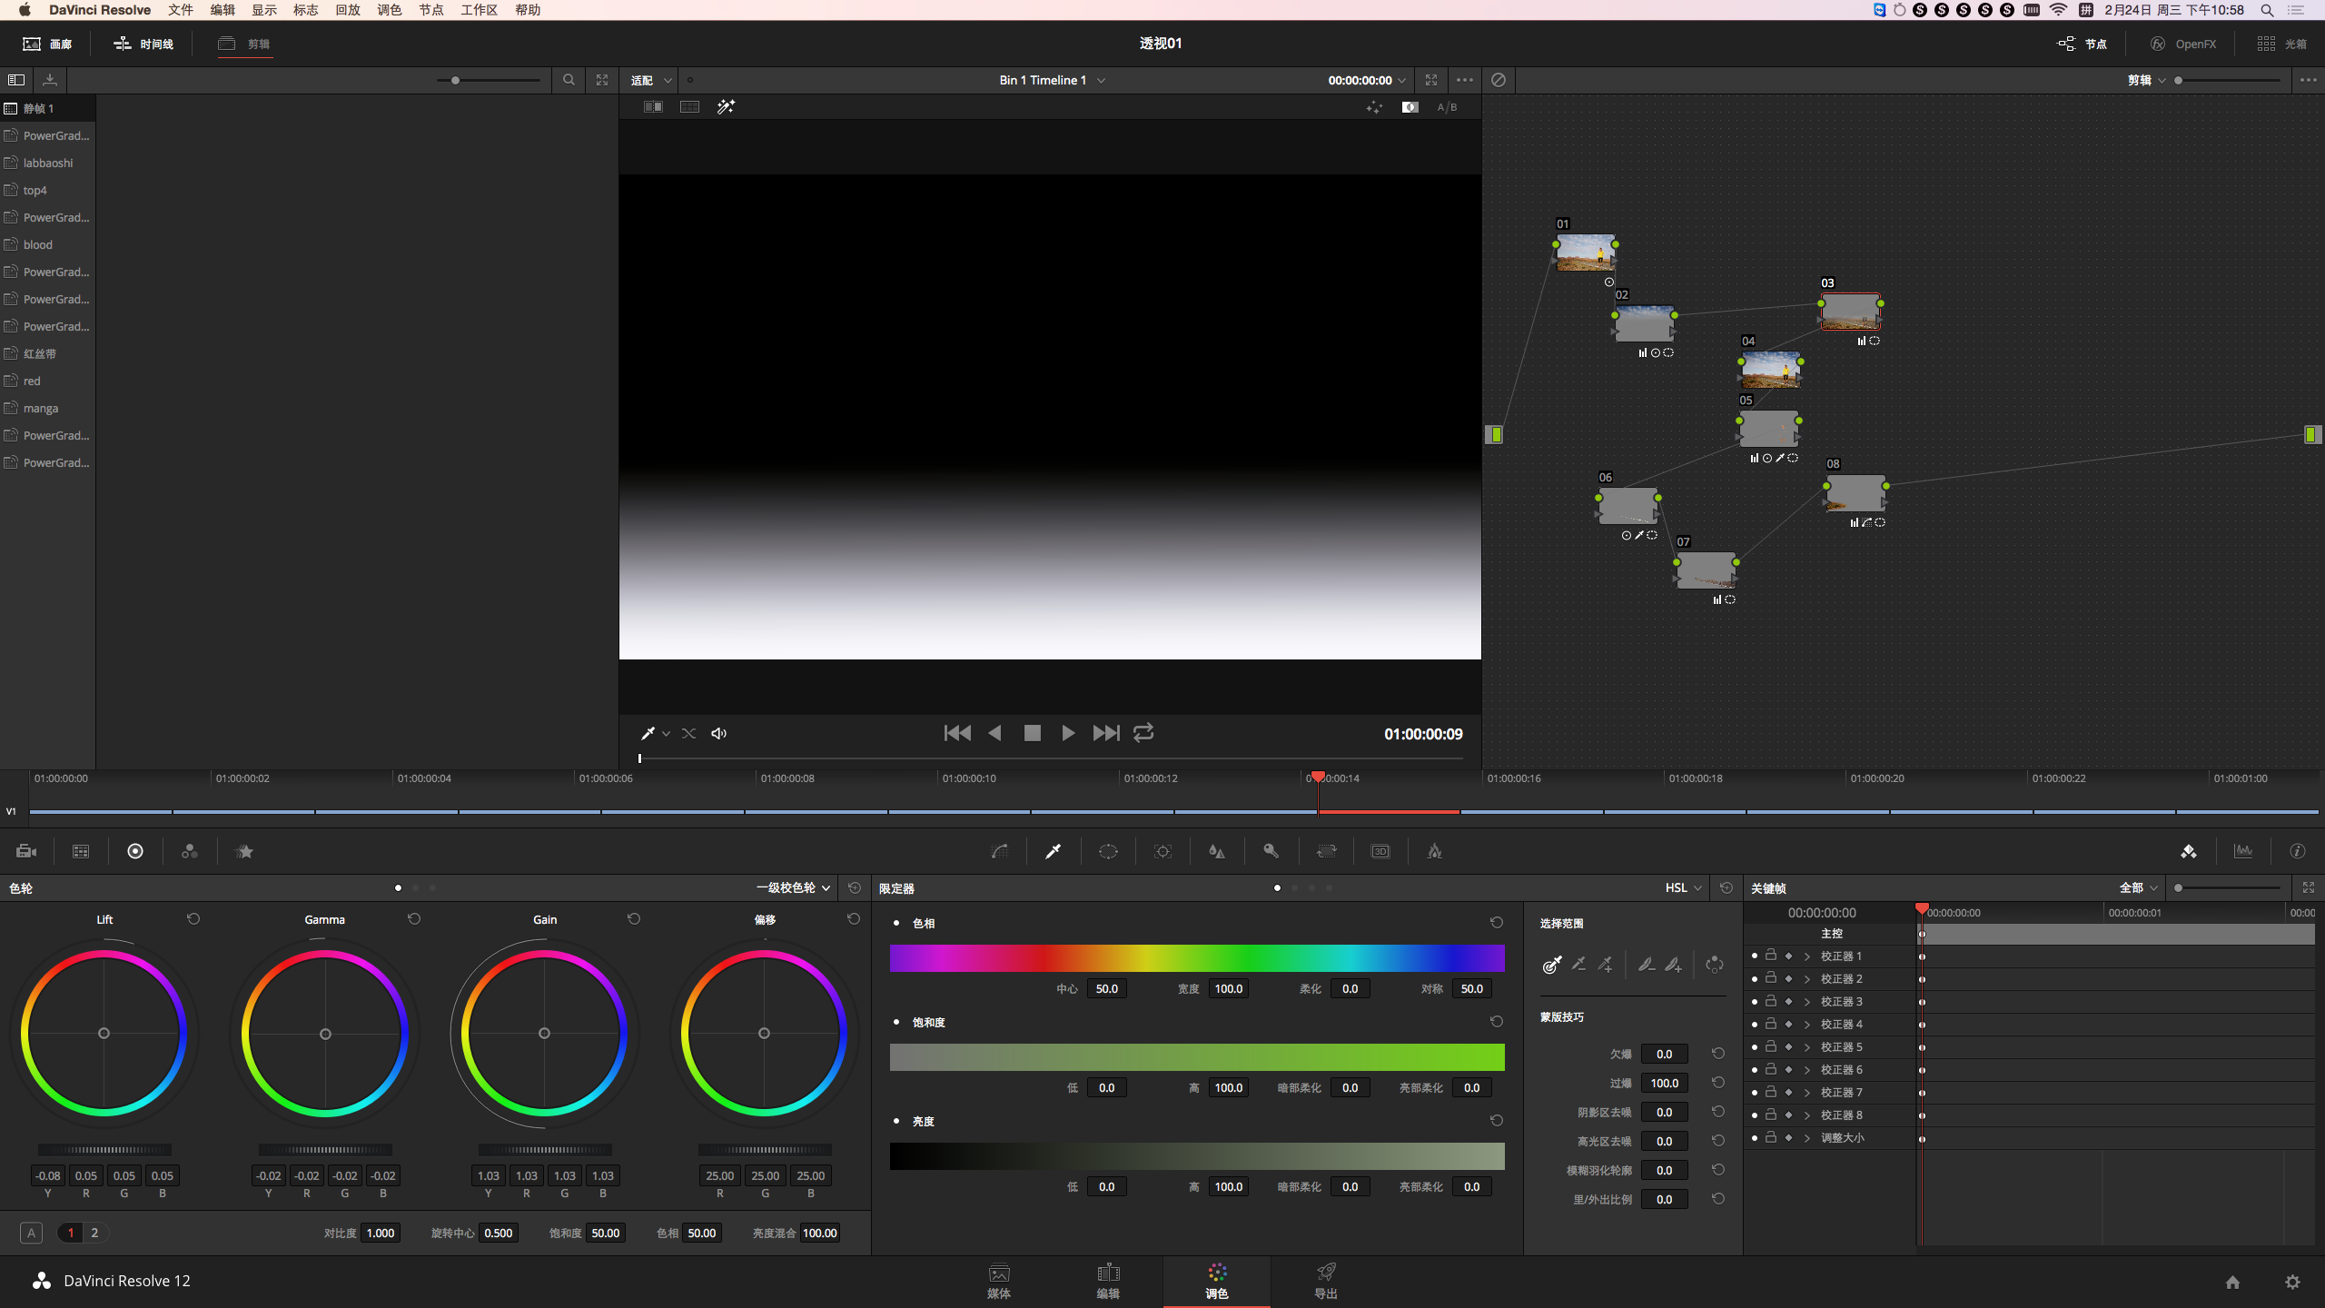
Task: Open the 一级校色轮 wheel mode dropdown
Action: [x=794, y=887]
